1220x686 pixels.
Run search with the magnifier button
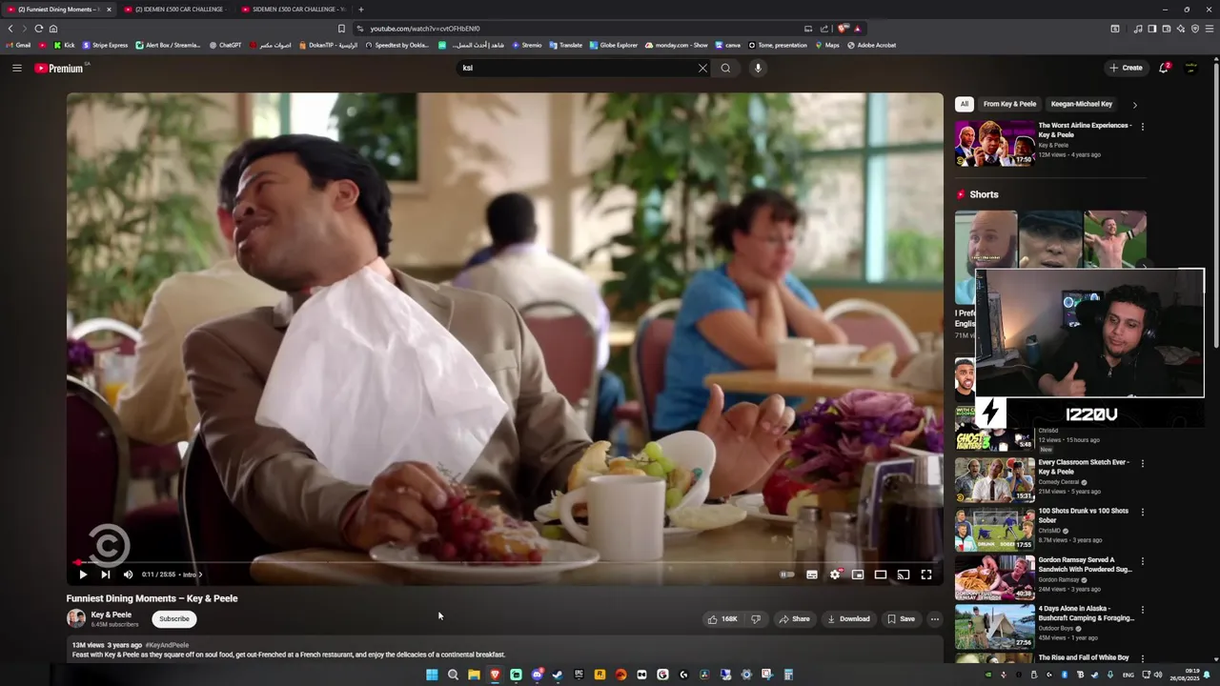[725, 68]
